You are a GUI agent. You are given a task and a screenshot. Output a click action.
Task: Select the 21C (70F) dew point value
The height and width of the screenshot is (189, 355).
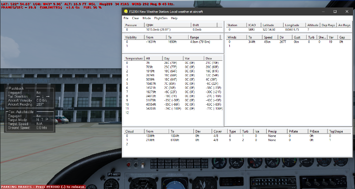[212, 63]
